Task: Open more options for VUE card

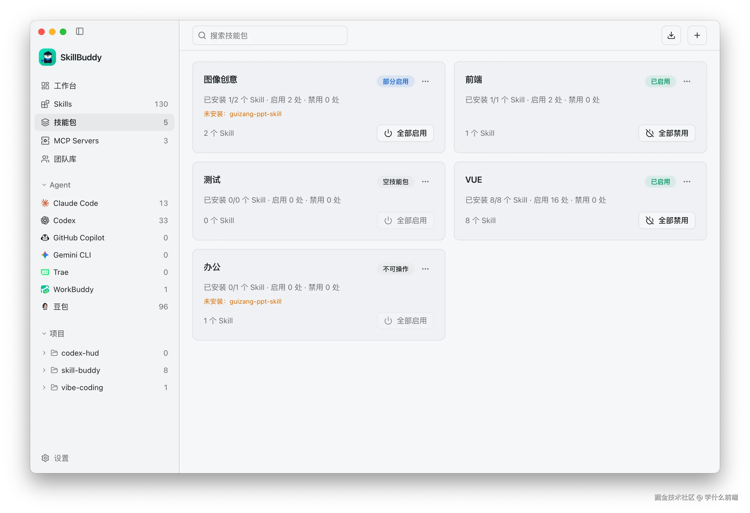Action: pos(687,181)
